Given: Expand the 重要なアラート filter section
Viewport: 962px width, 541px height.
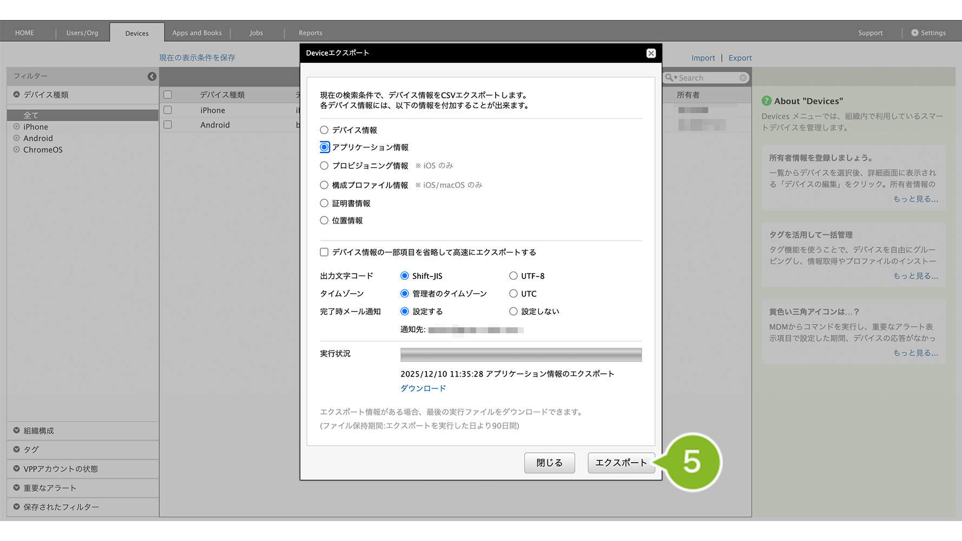Looking at the screenshot, I should coord(17,488).
